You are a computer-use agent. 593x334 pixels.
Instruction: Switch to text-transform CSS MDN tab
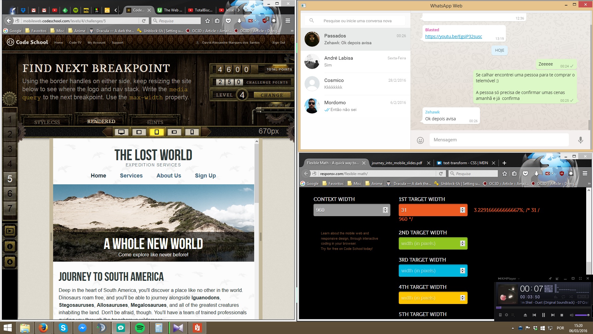pyautogui.click(x=465, y=163)
